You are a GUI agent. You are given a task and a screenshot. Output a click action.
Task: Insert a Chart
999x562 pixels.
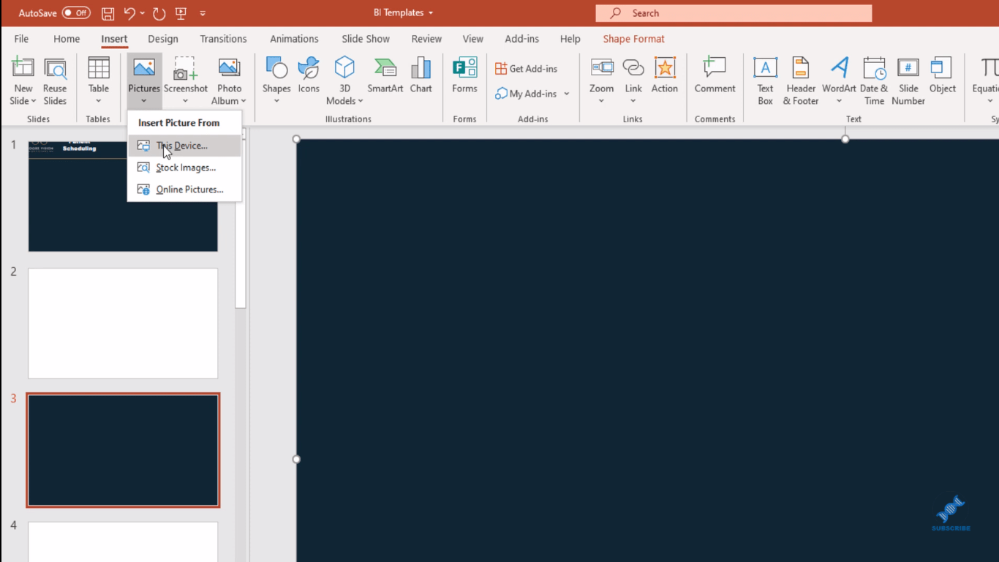click(421, 75)
